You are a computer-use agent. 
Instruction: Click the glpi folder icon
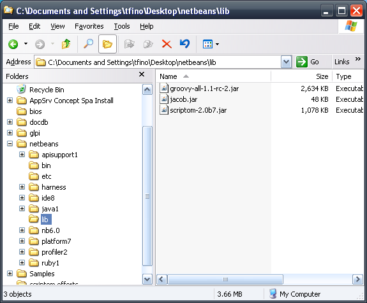22,133
